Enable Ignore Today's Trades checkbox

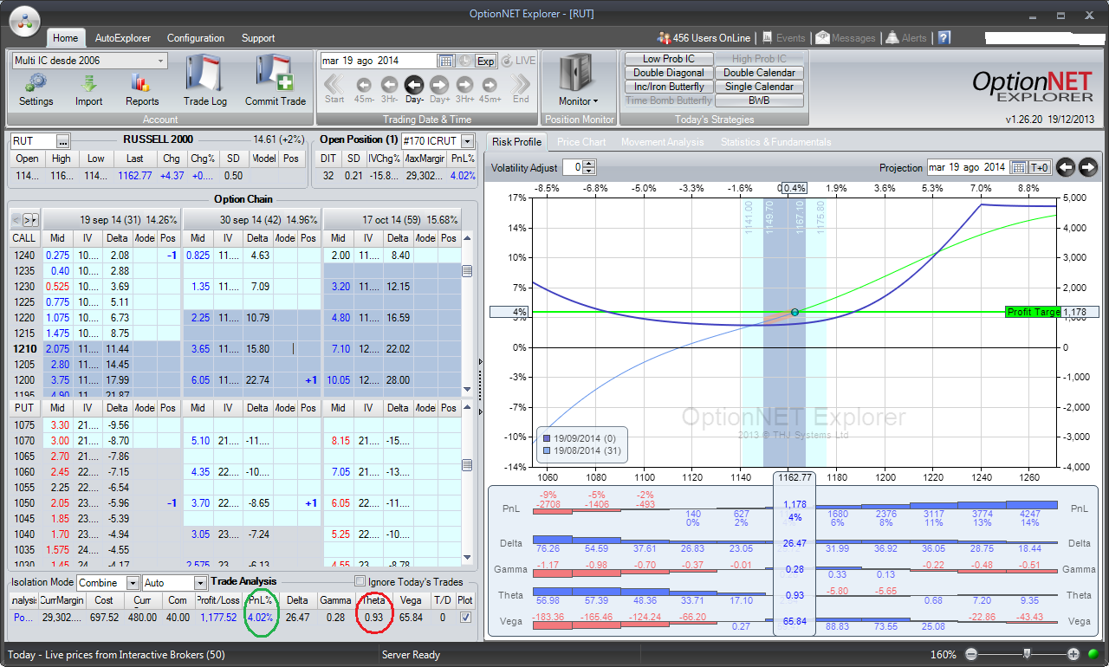(x=360, y=582)
